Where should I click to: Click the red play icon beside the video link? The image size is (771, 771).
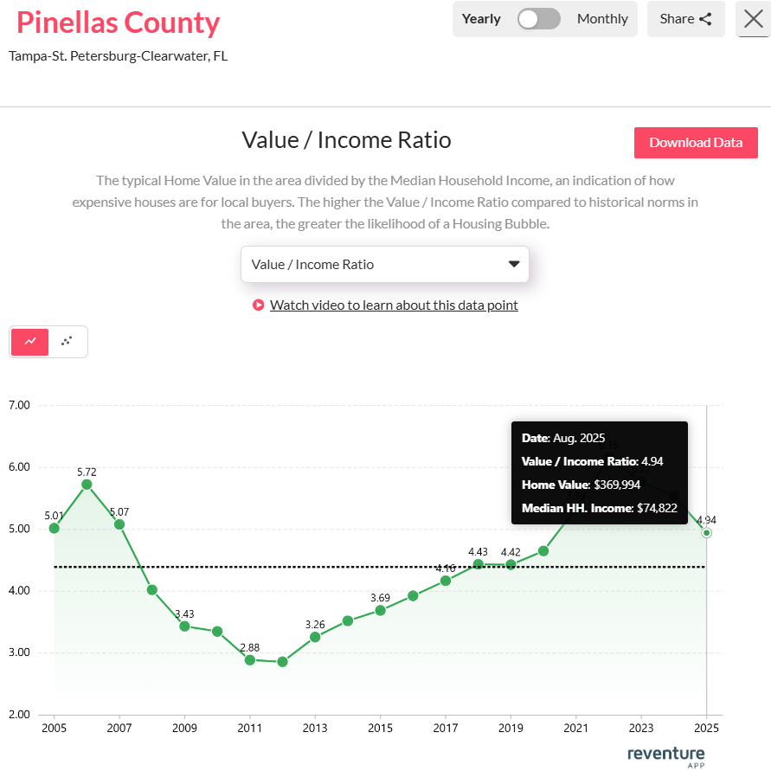point(257,305)
